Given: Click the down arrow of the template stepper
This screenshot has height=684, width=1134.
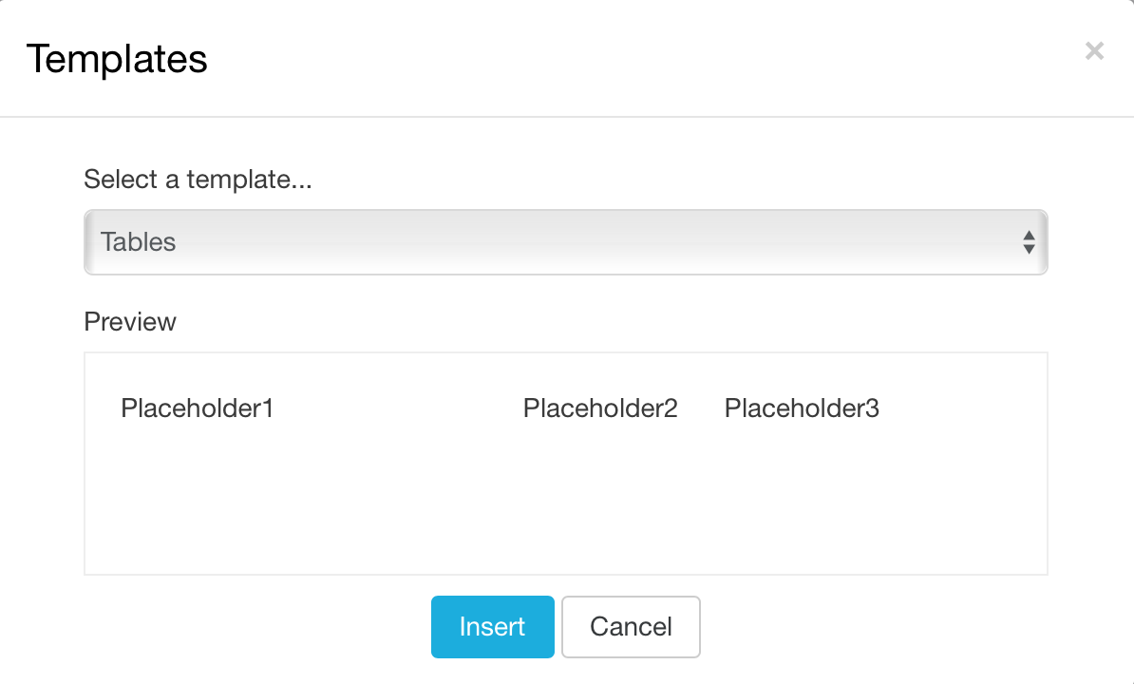Looking at the screenshot, I should coord(1030,248).
